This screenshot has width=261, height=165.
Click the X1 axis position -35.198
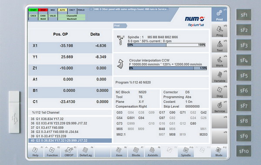(67, 46)
